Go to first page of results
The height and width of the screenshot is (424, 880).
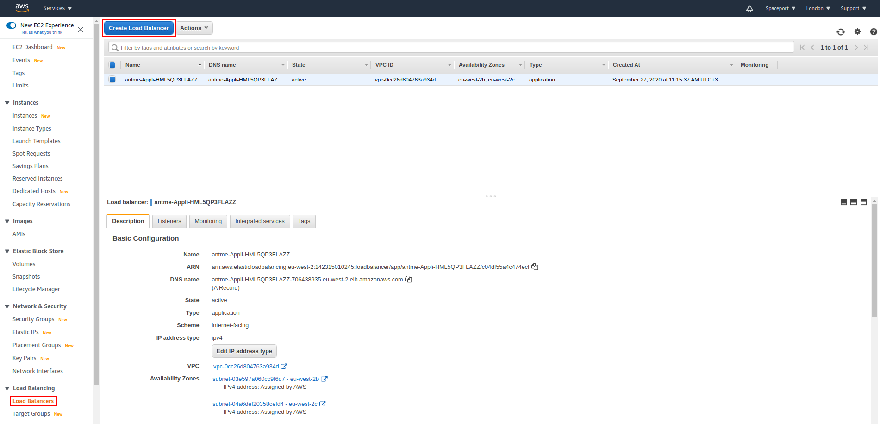(802, 48)
